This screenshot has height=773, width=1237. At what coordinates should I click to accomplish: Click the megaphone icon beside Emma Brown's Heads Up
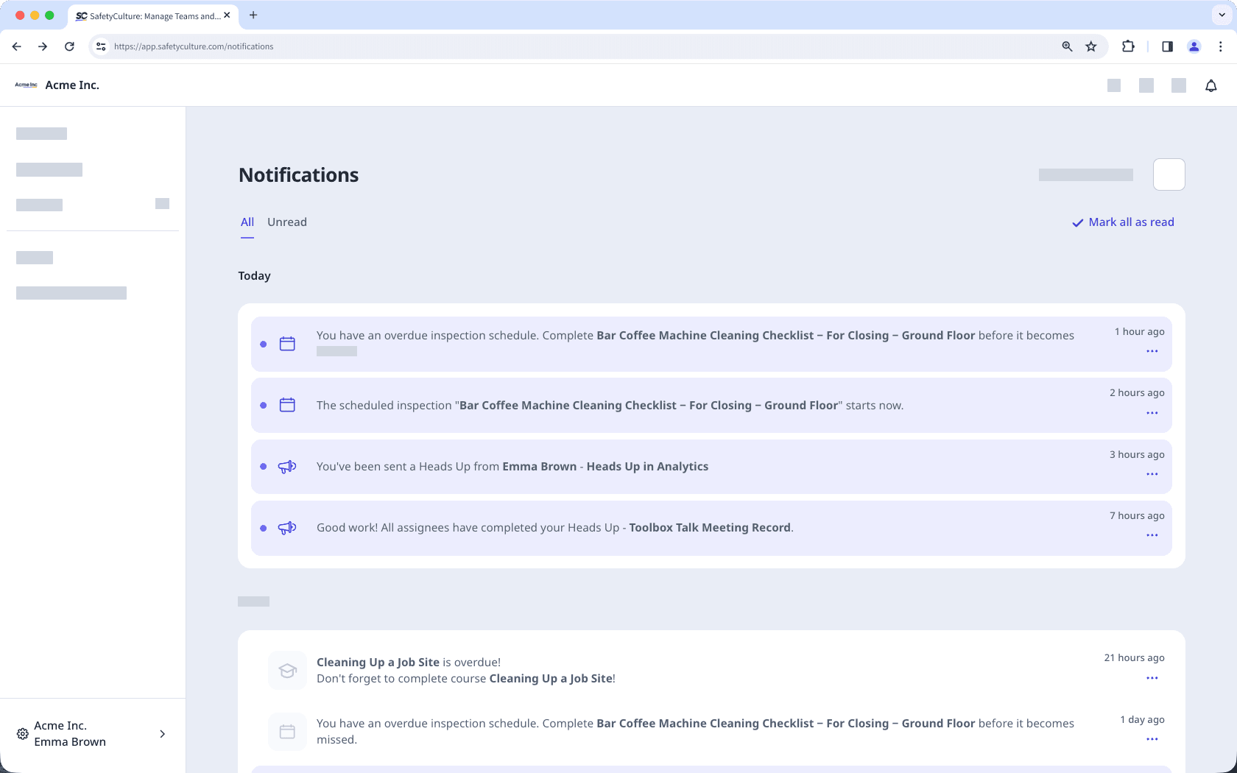[287, 467]
